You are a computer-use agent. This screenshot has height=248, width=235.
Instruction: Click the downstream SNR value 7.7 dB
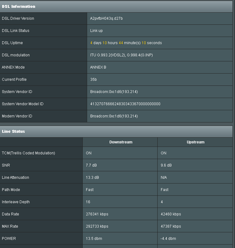91,165
